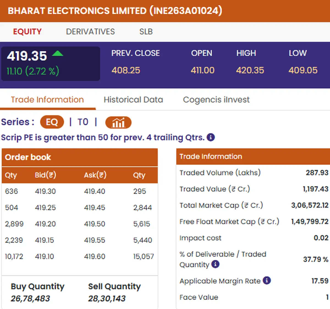Image resolution: width=330 pixels, height=309 pixels.
Task: Show info for Deliverable / Traded Quantity
Action: coord(215,264)
